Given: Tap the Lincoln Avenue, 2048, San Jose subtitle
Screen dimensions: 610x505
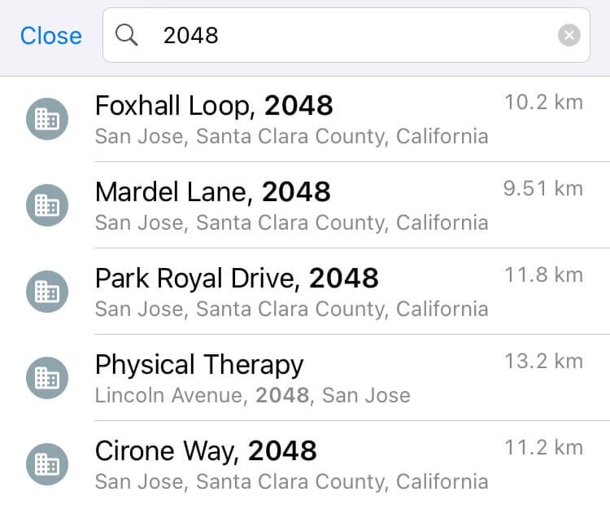Looking at the screenshot, I should coord(252,397).
